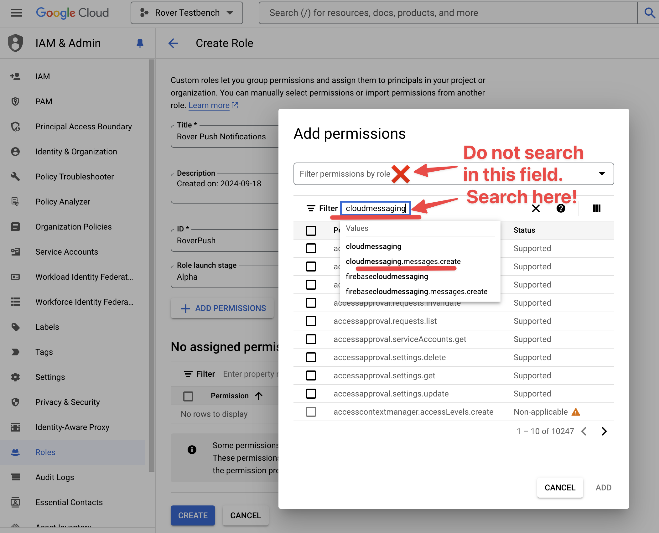Image resolution: width=659 pixels, height=533 pixels.
Task: Click the filter icon in Add permissions
Action: [x=311, y=208]
